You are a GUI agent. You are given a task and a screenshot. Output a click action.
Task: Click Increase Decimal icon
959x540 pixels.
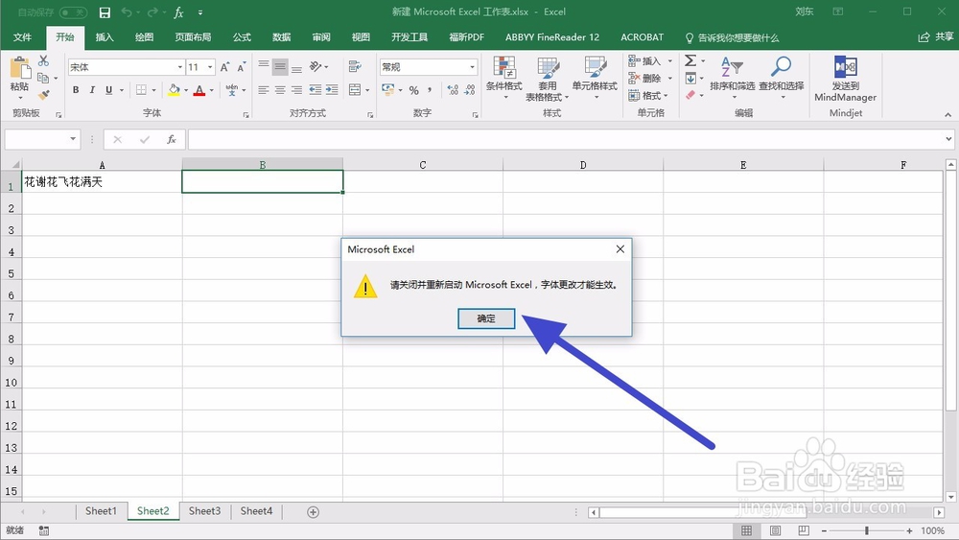pyautogui.click(x=453, y=90)
